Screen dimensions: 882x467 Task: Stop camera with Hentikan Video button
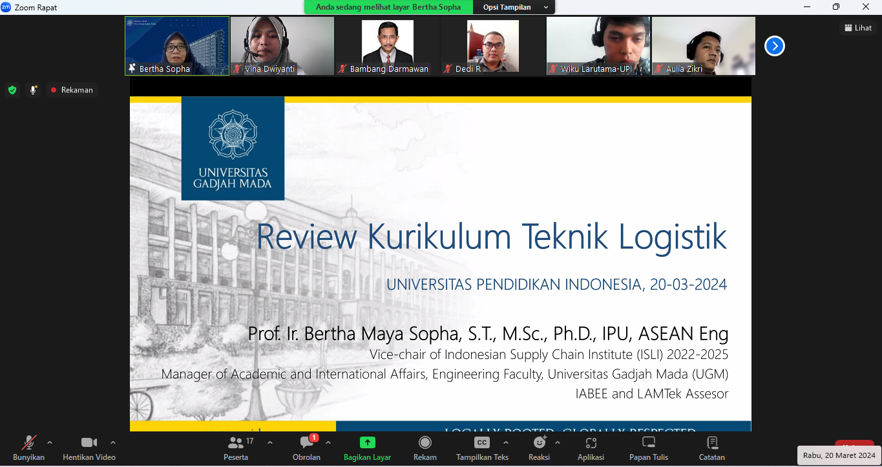click(89, 448)
